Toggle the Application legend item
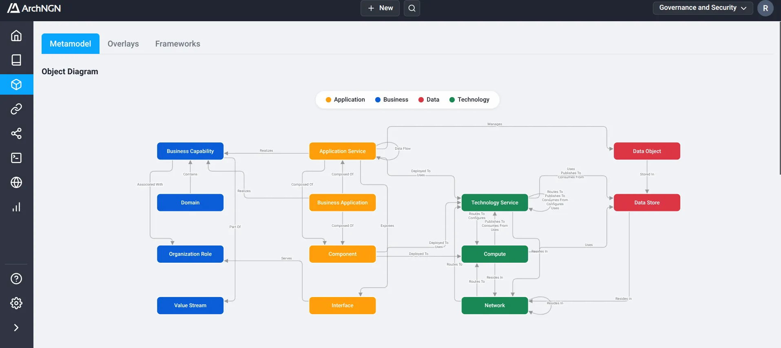Screen dimensions: 781x348 click(x=345, y=100)
